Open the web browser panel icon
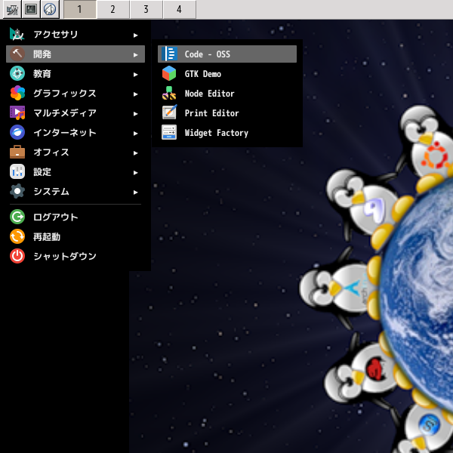The width and height of the screenshot is (453, 453). 50,9
